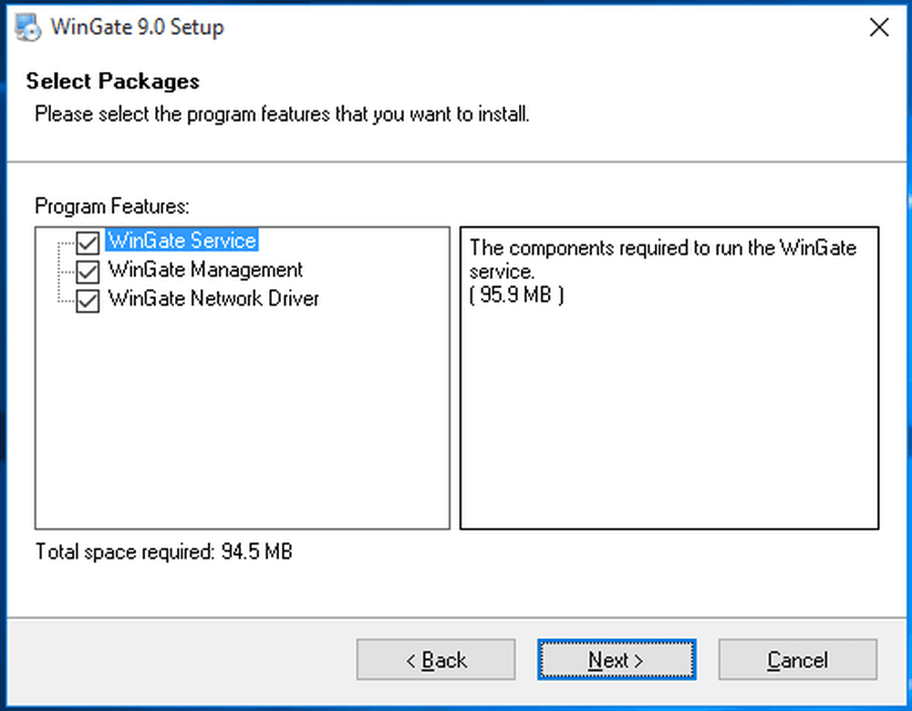The height and width of the screenshot is (711, 912).
Task: Uncheck the WinGate Network Driver checkbox
Action: coord(87,299)
